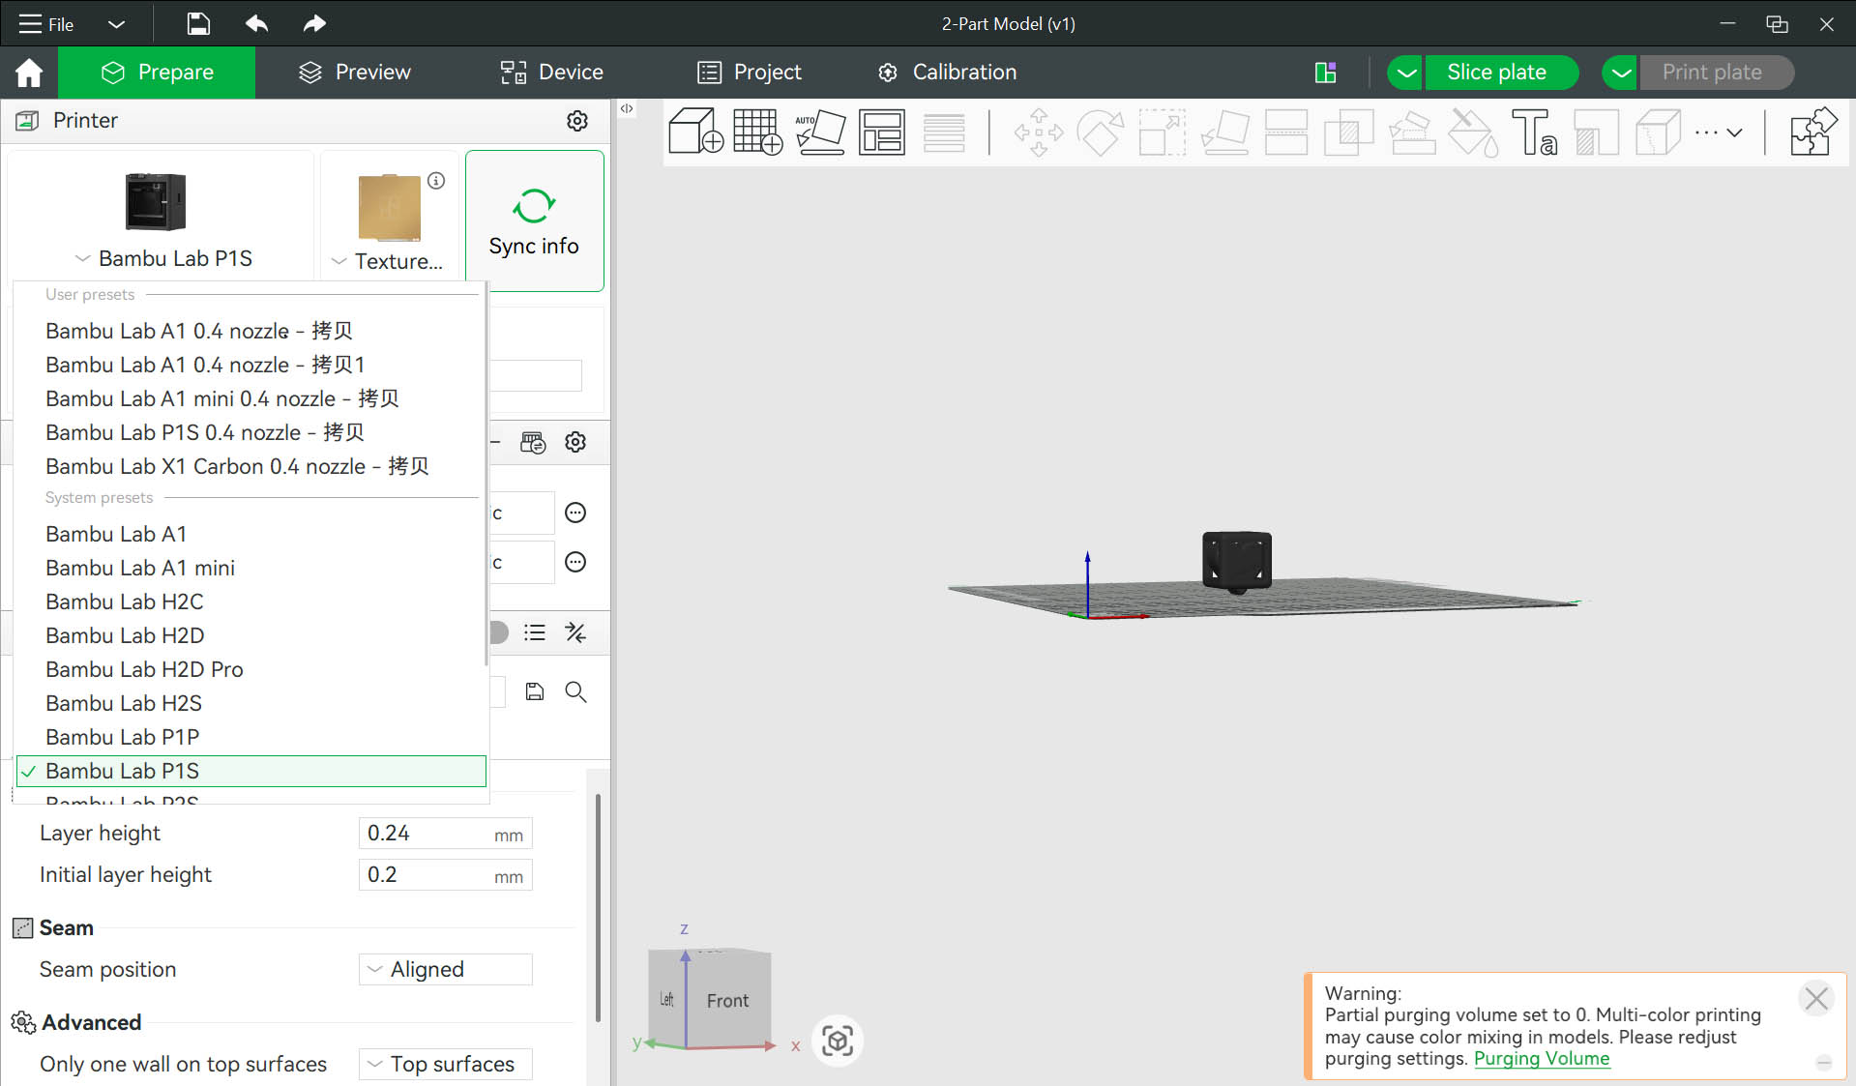
Task: Click the Sync info button
Action: 534,220
